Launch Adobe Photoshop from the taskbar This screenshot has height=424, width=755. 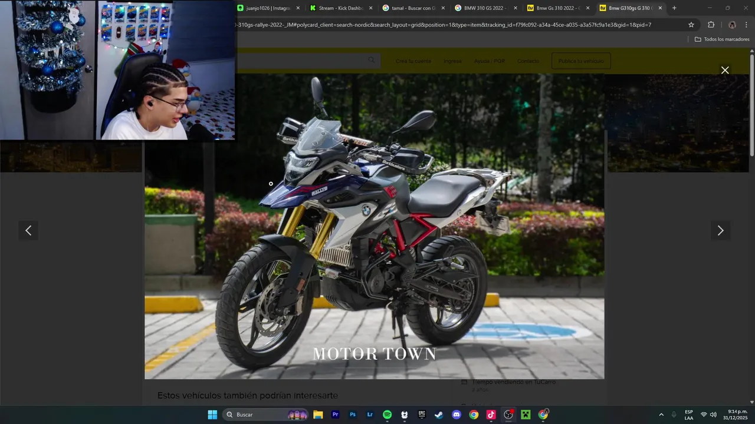click(x=353, y=415)
